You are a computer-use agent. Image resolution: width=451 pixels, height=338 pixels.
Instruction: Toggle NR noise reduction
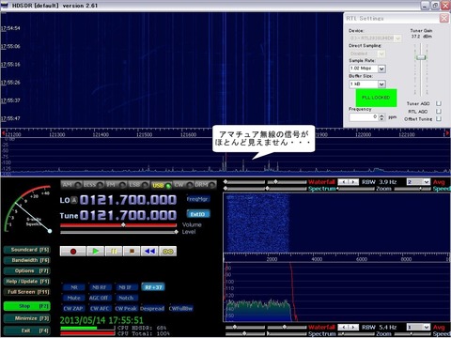(74, 287)
